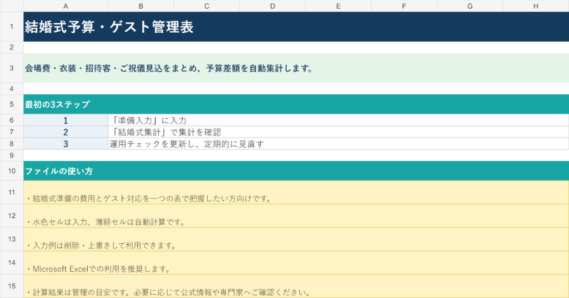Select row 9 header

point(12,155)
